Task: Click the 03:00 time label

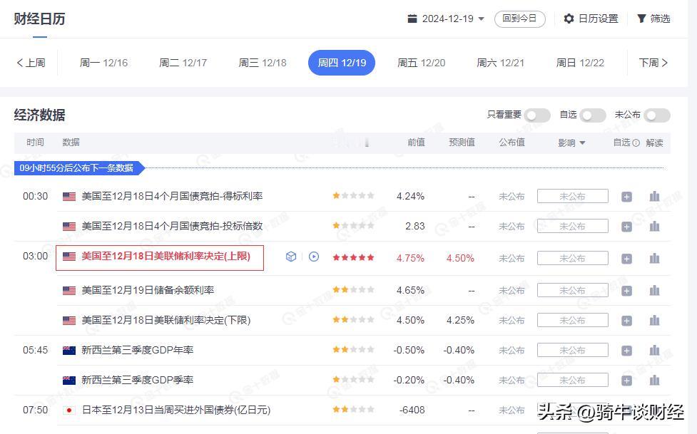Action: pos(35,257)
